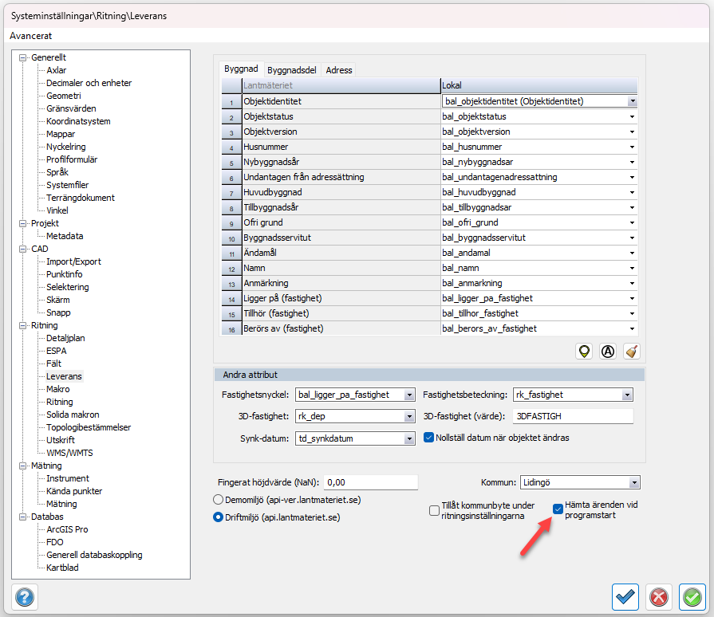Viewport: 714px width, 617px height.
Task: Select Detaljplan in the settings tree
Action: click(x=65, y=338)
